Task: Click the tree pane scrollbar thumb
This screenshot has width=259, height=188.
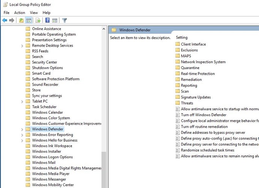Action: pyautogui.click(x=104, y=170)
